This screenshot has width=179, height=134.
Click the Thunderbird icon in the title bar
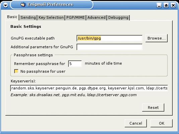coord(23,5)
